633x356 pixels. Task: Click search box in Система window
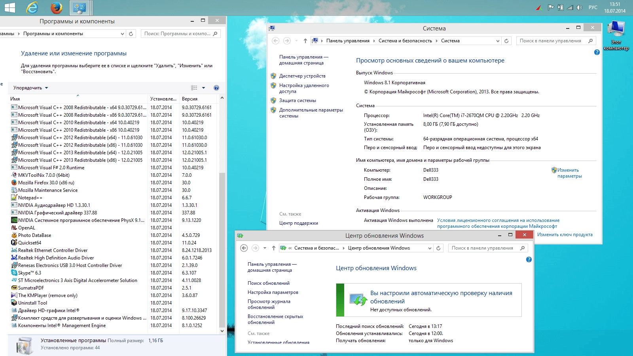click(x=556, y=41)
